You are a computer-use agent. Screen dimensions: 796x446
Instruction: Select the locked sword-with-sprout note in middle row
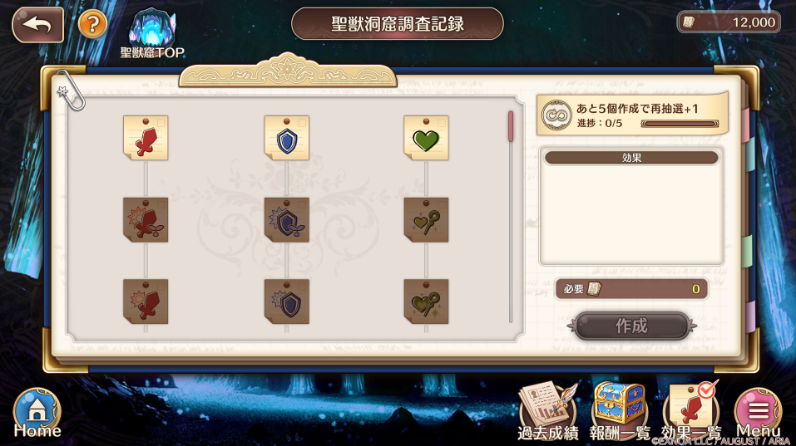146,220
